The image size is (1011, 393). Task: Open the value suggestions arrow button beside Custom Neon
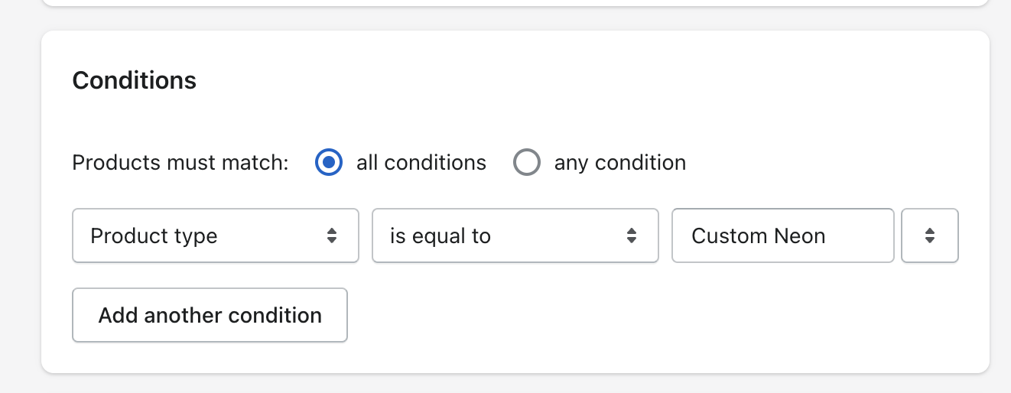click(x=930, y=235)
